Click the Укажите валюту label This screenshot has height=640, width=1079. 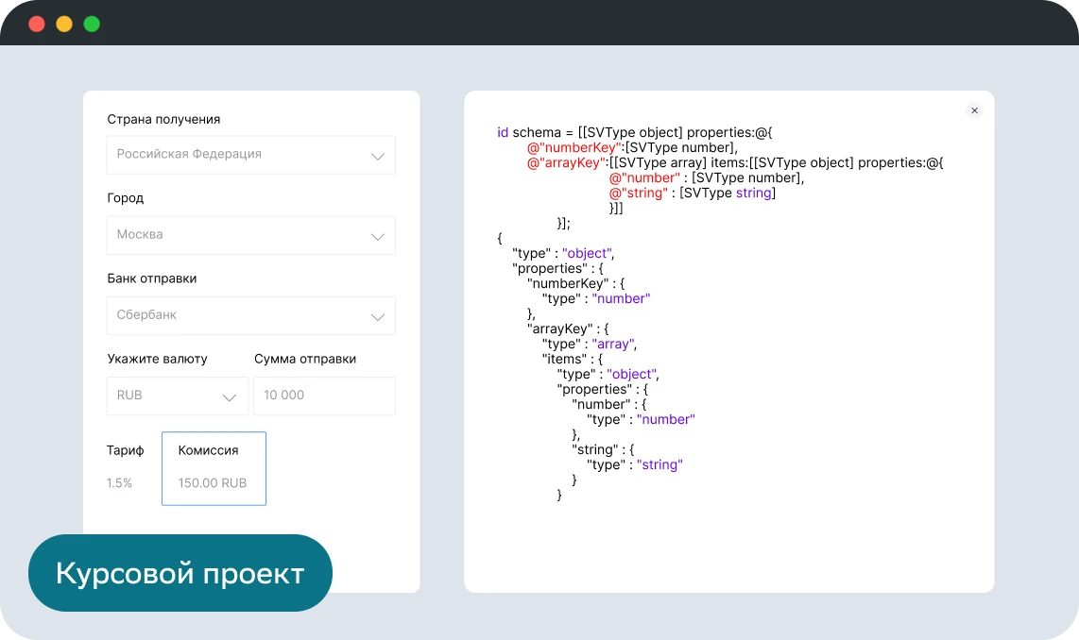pos(157,359)
